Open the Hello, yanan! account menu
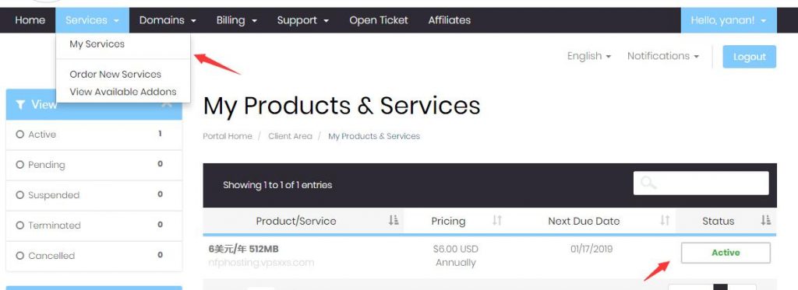The height and width of the screenshot is (290, 798). [729, 20]
